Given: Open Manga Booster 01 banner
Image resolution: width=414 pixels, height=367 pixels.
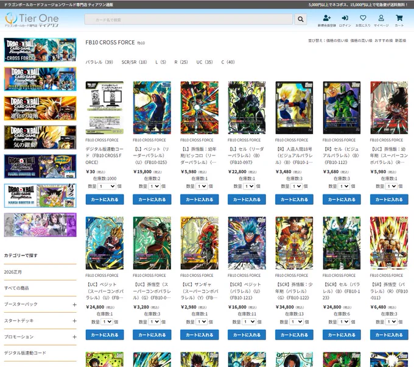Looking at the screenshot, I should [40, 196].
